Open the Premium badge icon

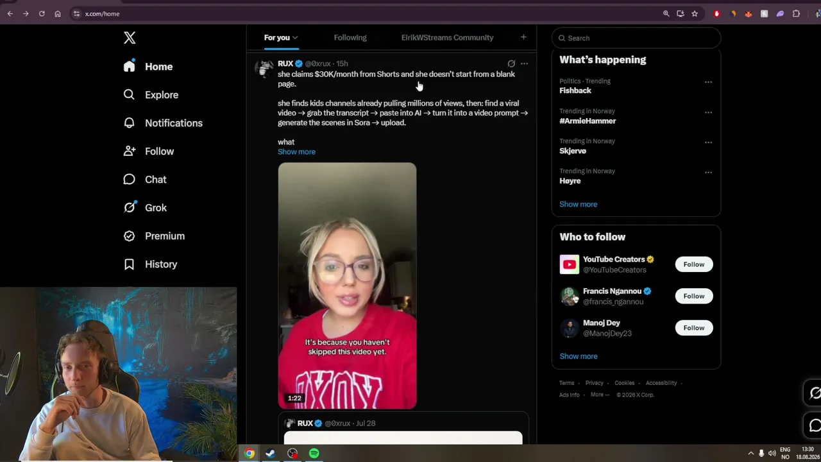pyautogui.click(x=130, y=235)
